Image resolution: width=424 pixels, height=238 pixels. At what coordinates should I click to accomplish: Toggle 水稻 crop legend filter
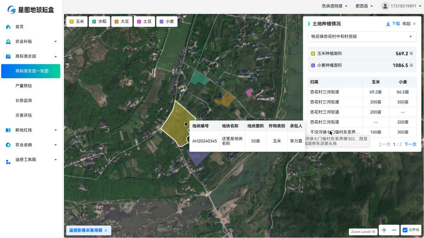tap(99, 21)
